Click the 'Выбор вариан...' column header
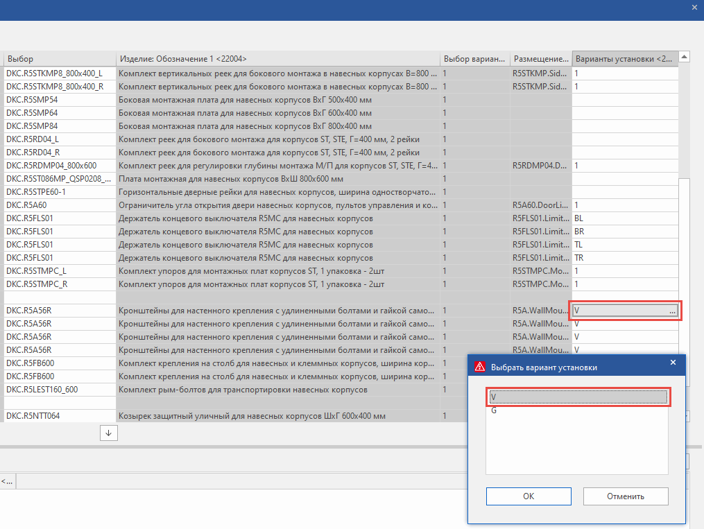The width and height of the screenshot is (704, 529). point(474,59)
